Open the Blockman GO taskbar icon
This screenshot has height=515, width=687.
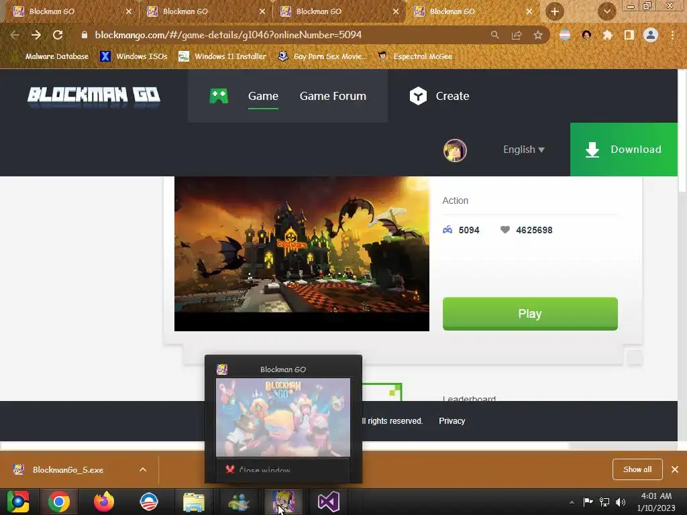pyautogui.click(x=284, y=502)
